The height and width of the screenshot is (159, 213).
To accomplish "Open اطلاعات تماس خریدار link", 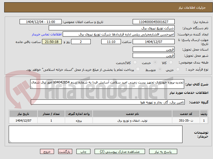I will tap(46, 34).
